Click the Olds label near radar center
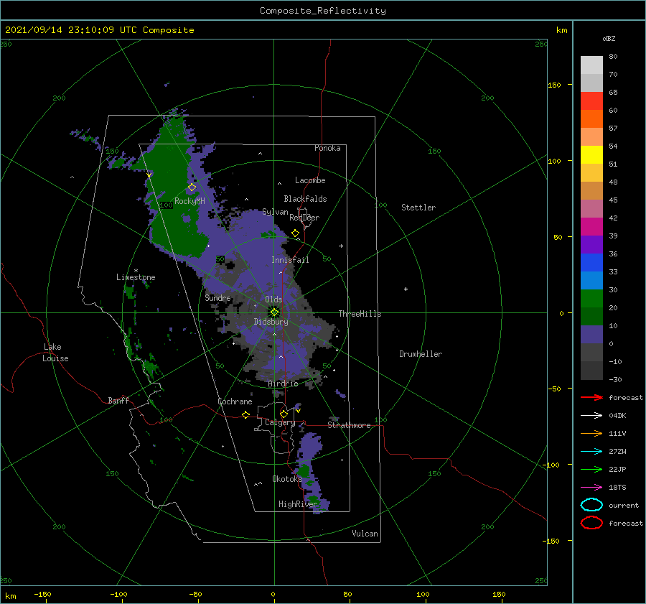The image size is (646, 604). (273, 299)
